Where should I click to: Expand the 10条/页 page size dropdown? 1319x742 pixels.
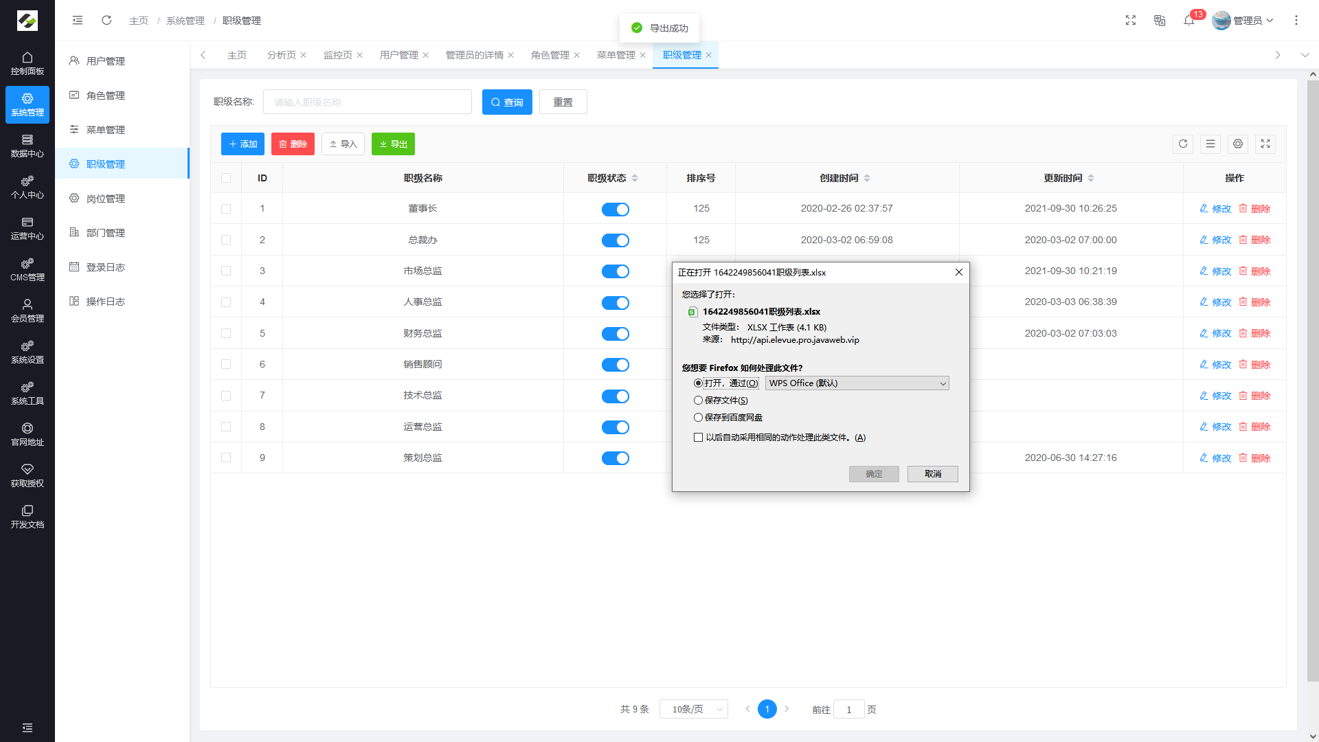693,709
